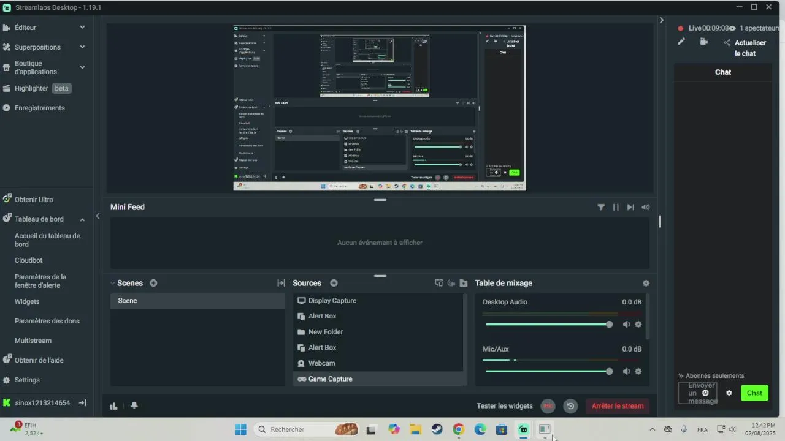Open notifications bell in the footer
The width and height of the screenshot is (785, 441).
[x=134, y=405]
